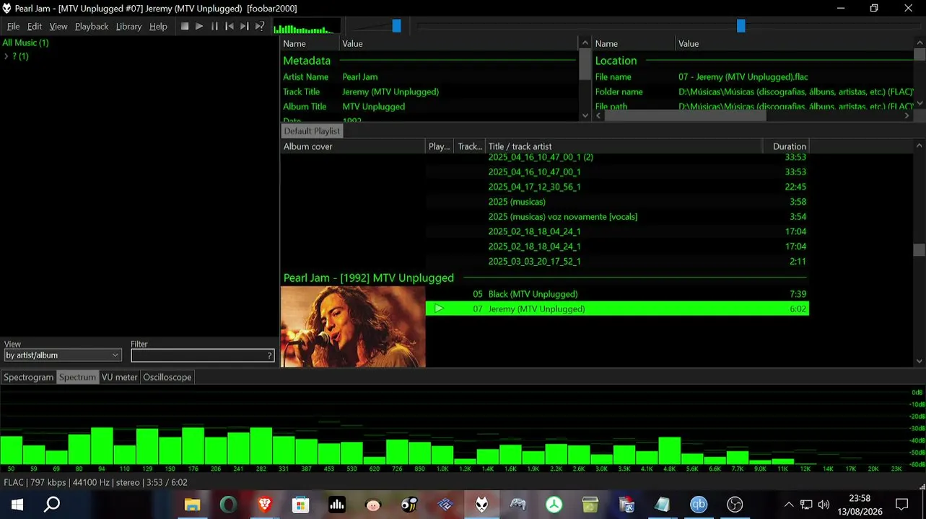Click the Metadata panel scroll-down arrow

(x=585, y=115)
